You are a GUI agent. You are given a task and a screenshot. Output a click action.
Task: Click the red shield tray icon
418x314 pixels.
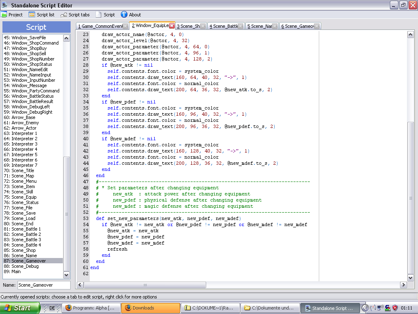click(395, 308)
